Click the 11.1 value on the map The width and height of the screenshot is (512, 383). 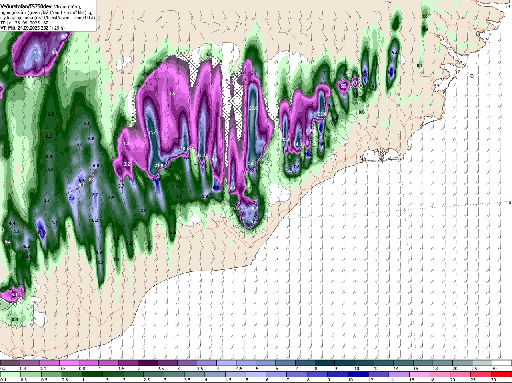coord(201,156)
